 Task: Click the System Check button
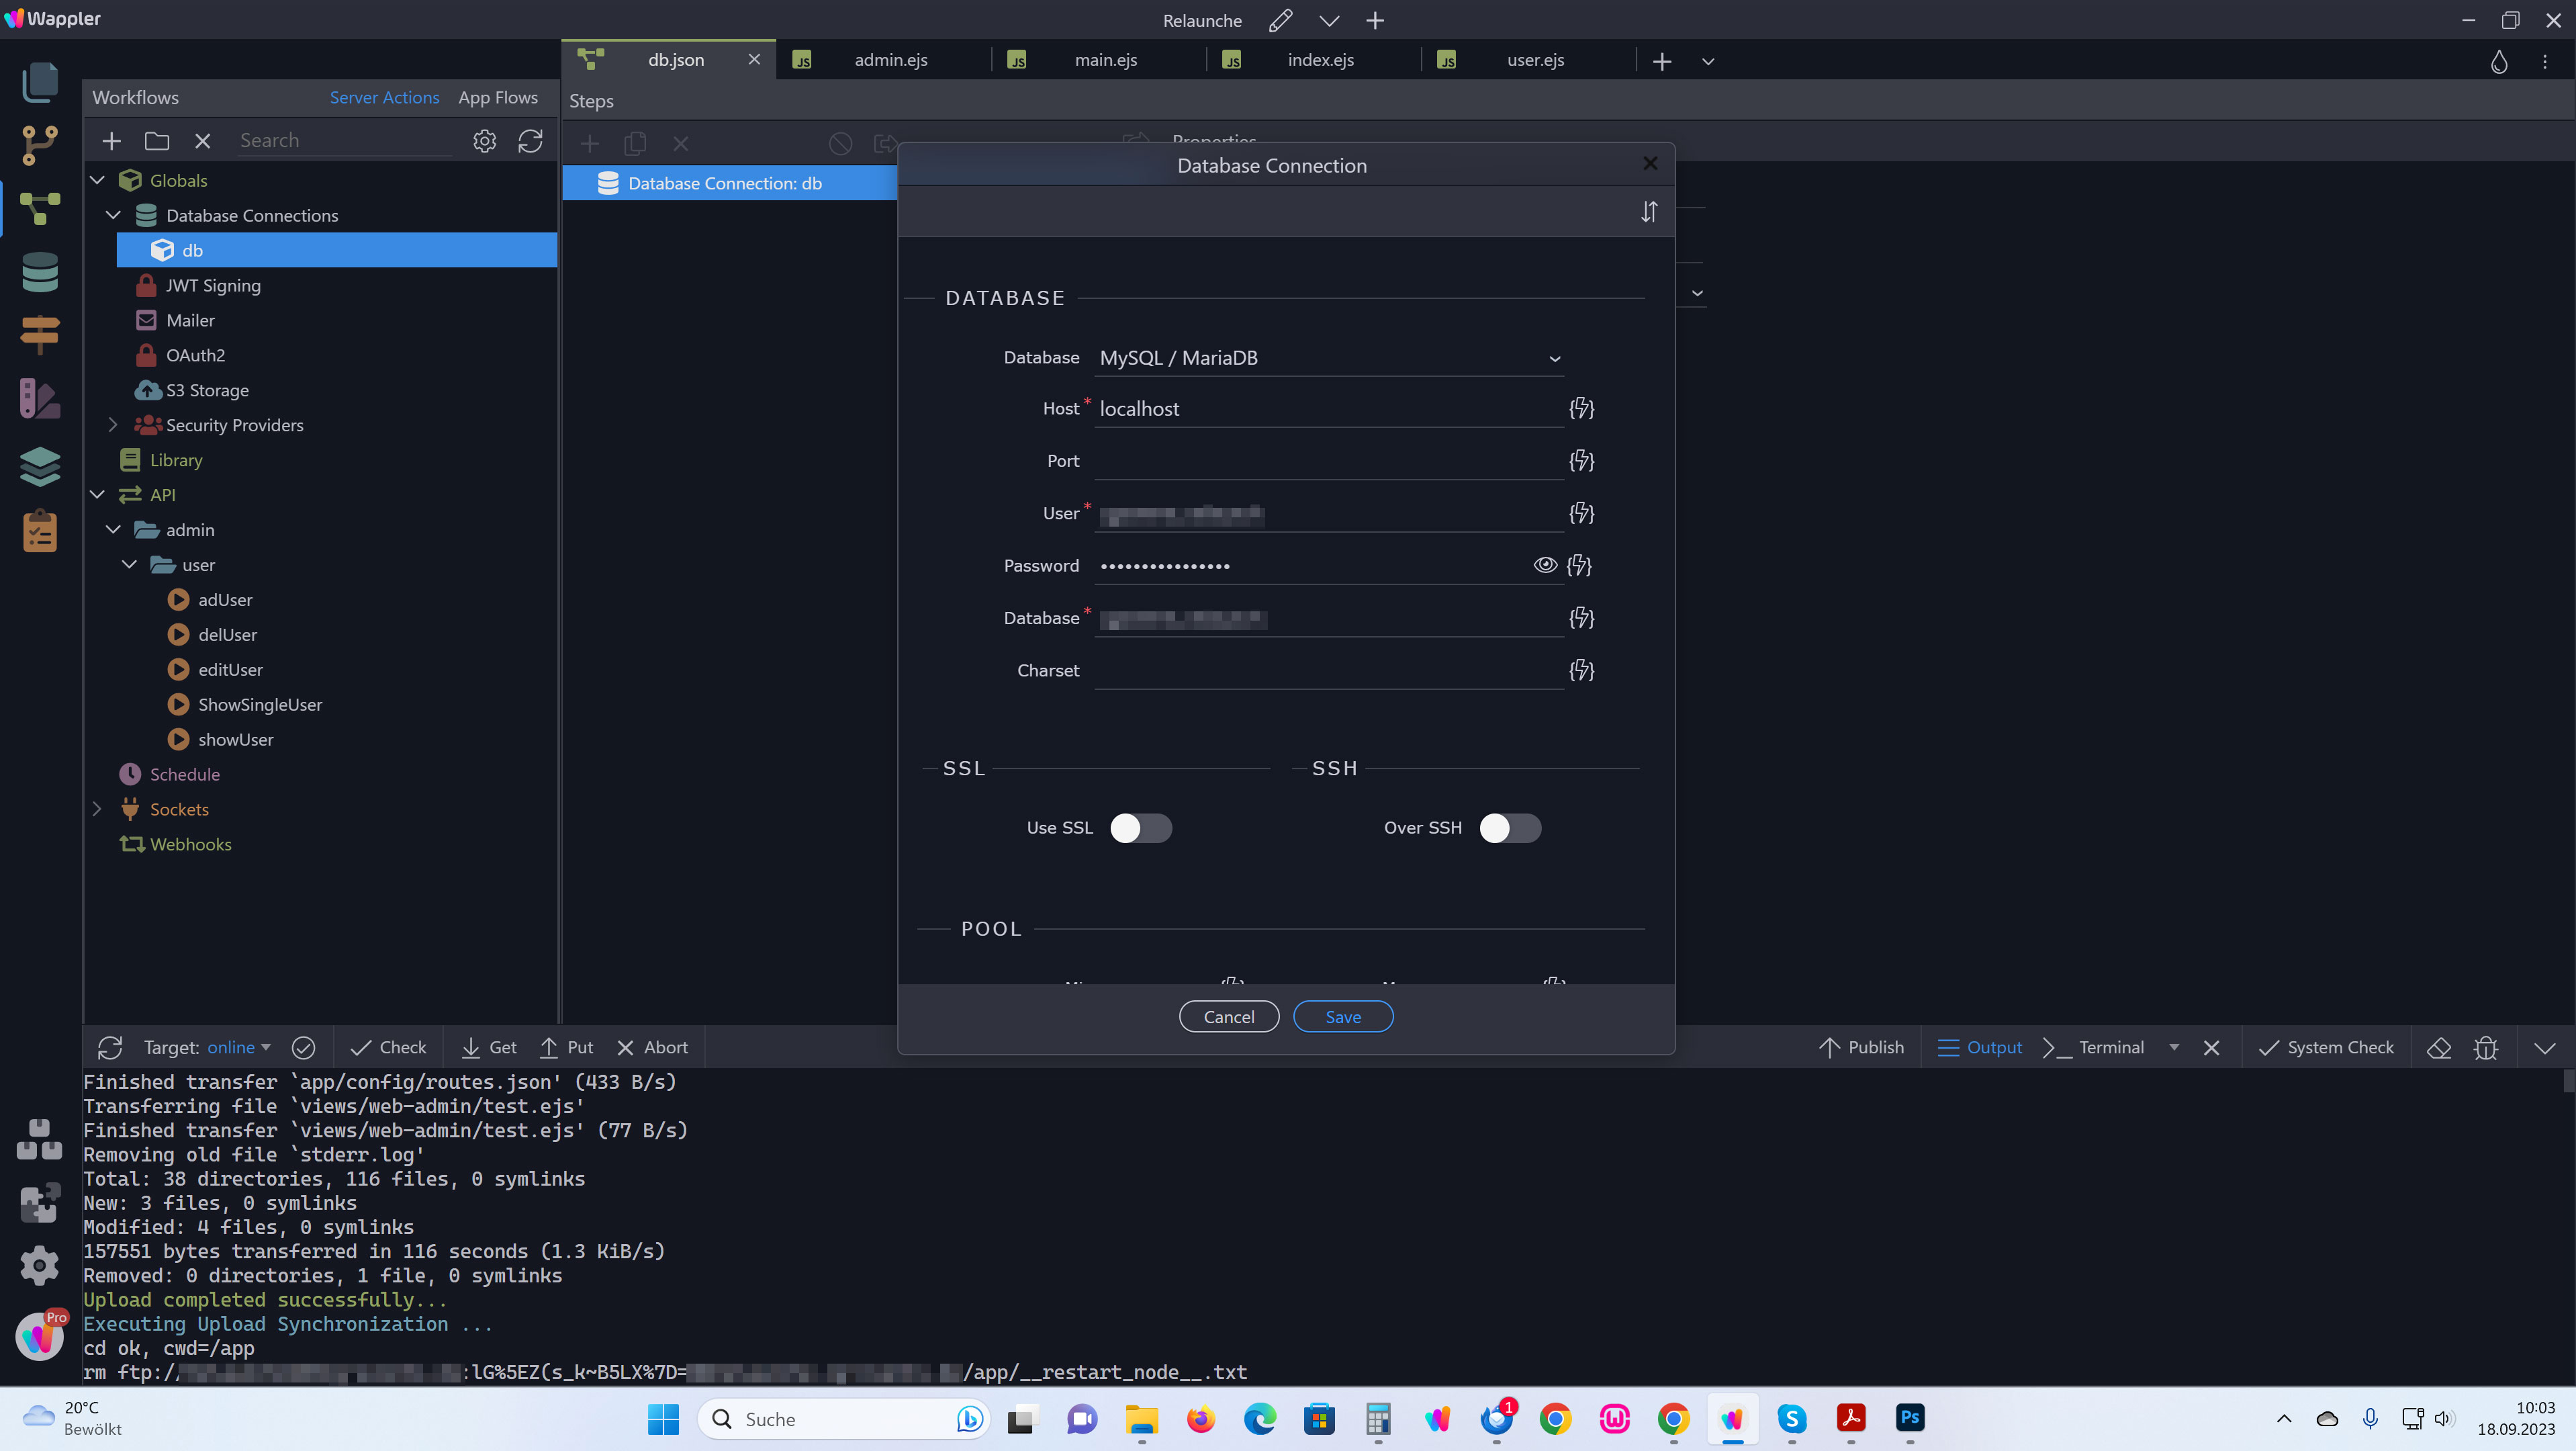click(2326, 1047)
